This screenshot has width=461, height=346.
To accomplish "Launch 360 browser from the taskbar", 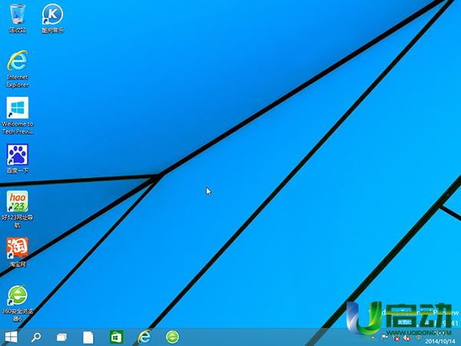I will (x=172, y=337).
